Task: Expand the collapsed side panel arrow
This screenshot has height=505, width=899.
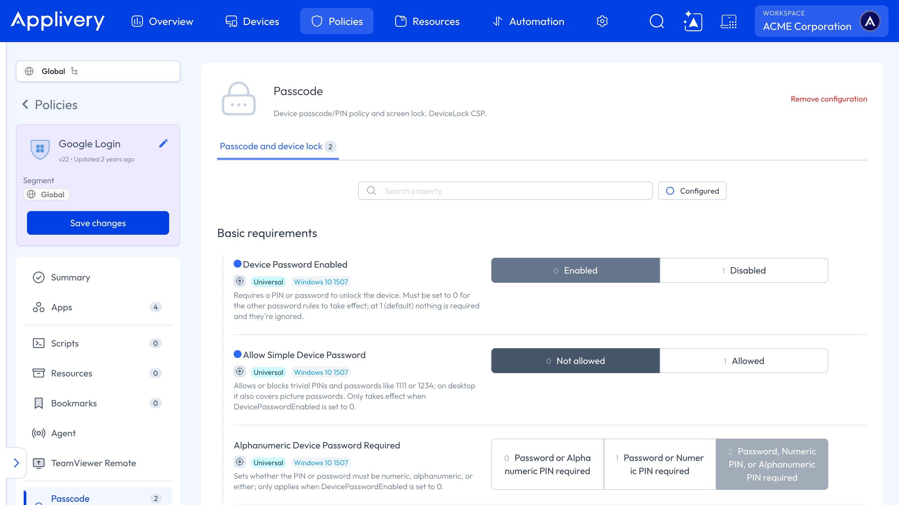Action: tap(16, 463)
